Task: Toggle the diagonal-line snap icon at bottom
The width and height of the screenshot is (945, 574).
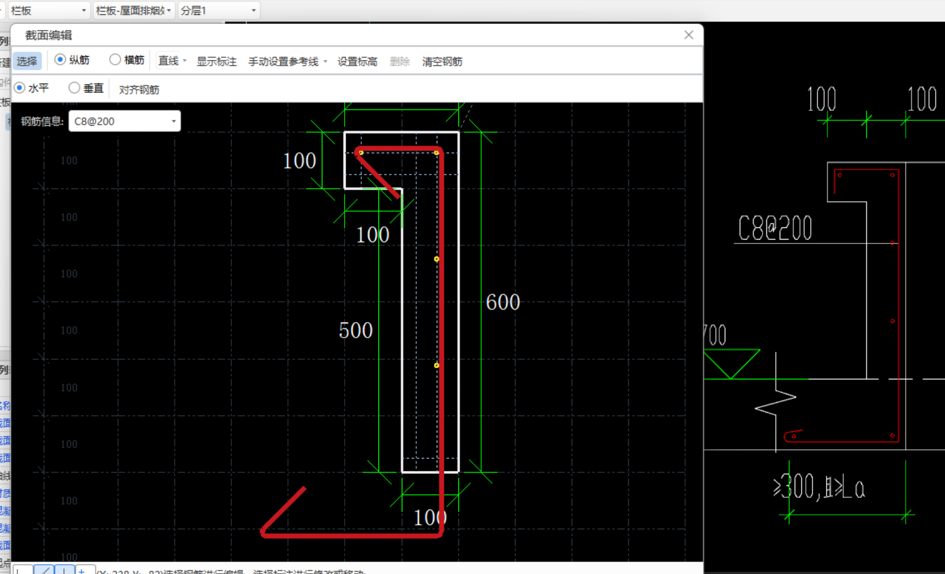Action: (x=44, y=570)
